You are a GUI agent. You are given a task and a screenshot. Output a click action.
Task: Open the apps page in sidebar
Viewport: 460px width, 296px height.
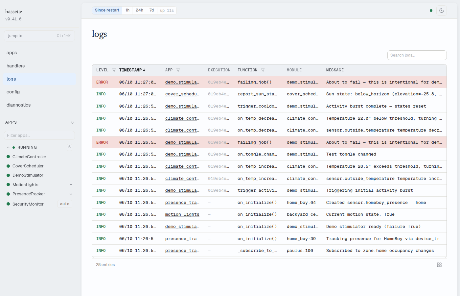point(39,53)
